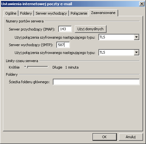Click the SMTP TLS encryption combo box

click(119, 52)
